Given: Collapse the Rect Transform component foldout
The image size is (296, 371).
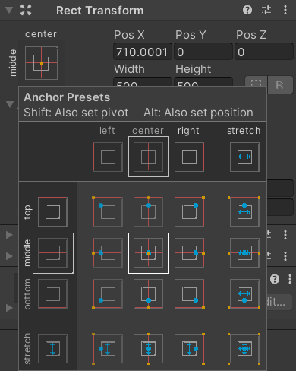Looking at the screenshot, I should tap(9, 10).
